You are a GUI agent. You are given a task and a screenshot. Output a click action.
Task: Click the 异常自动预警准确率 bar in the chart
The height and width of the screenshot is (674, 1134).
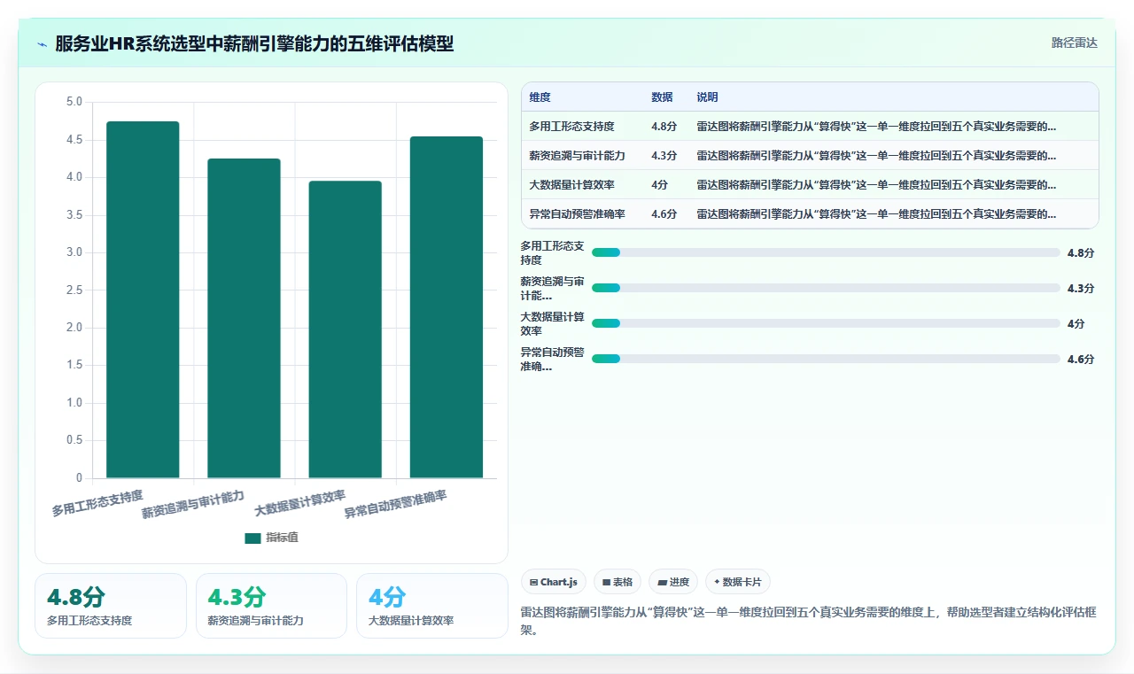point(447,307)
